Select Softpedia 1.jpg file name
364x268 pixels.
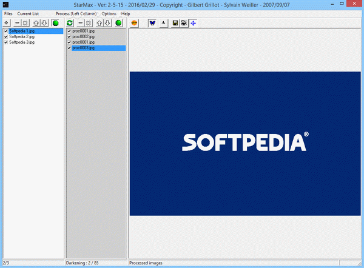pyautogui.click(x=22, y=31)
